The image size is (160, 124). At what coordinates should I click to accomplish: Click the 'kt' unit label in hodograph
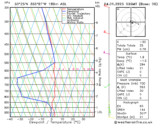[x=118, y=9]
